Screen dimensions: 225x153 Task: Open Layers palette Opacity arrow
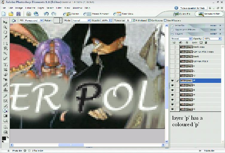point(220,38)
